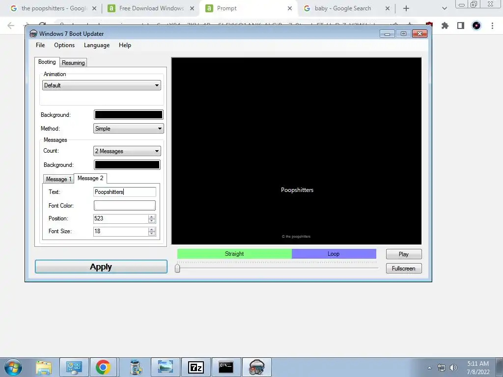Image resolution: width=503 pixels, height=377 pixels.
Task: Click the animation timeline slider handle
Action: pos(177,269)
